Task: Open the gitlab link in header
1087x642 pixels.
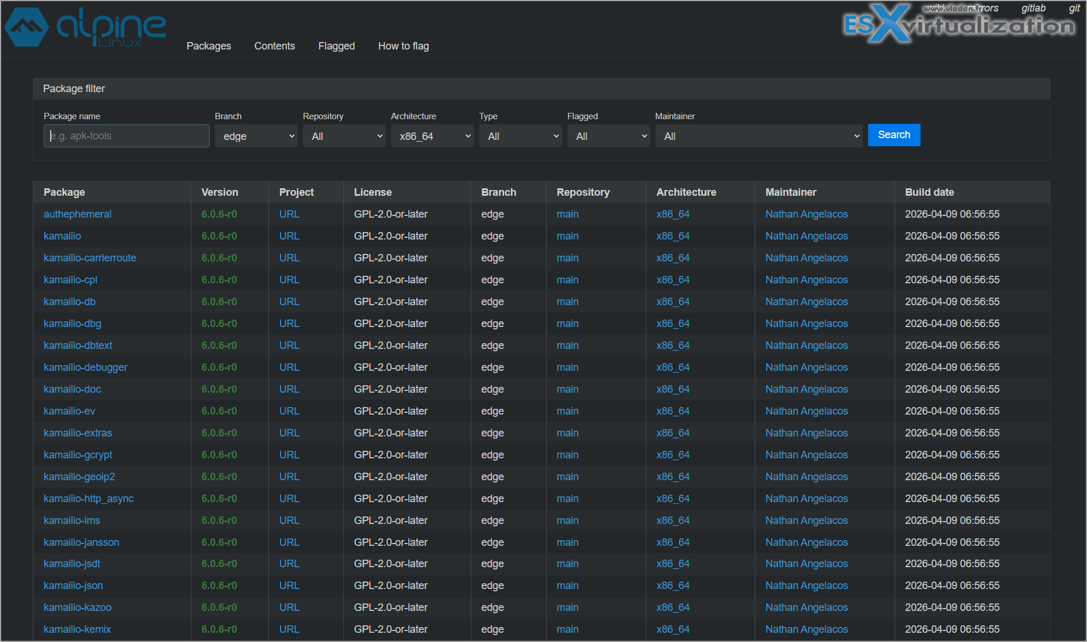Action: point(1033,8)
